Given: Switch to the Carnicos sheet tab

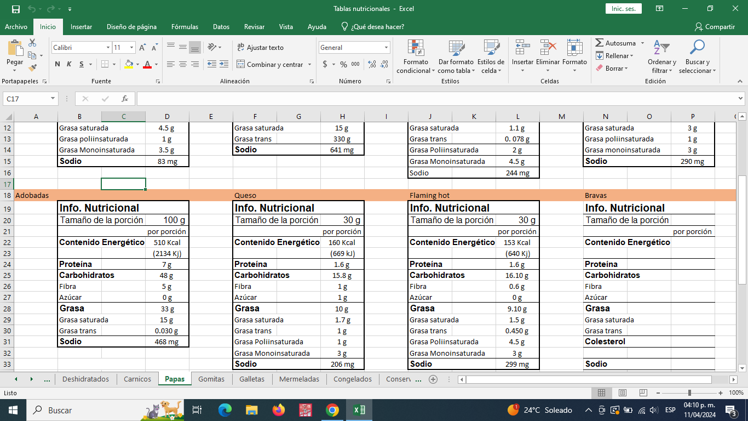Looking at the screenshot, I should coord(137,379).
